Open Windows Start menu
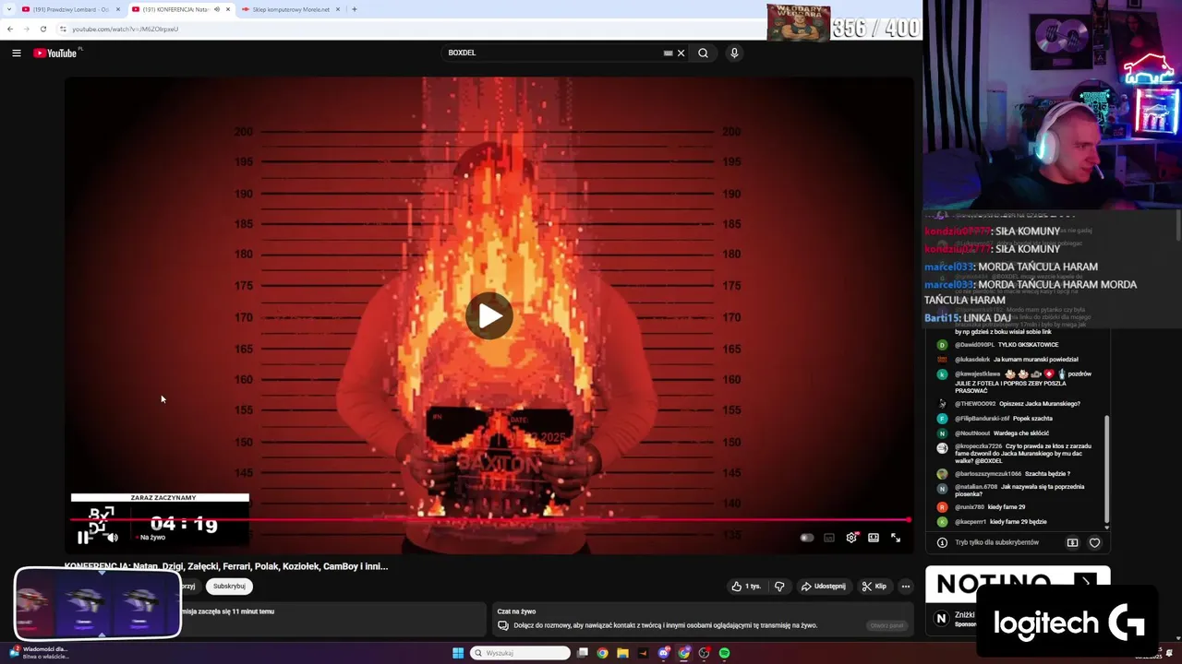The image size is (1182, 664). [x=458, y=653]
